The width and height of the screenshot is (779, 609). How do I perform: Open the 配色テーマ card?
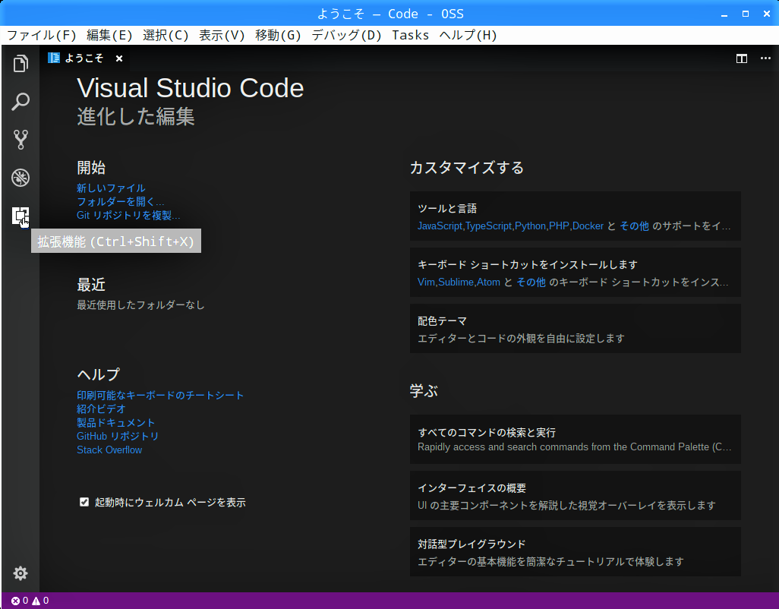coord(576,329)
